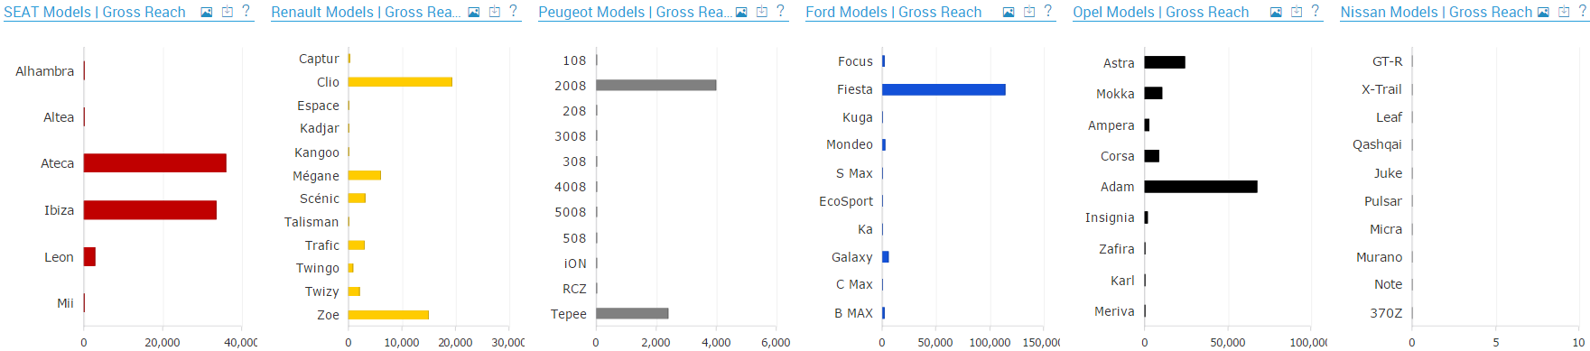Open Ford Models Gross Reach title link
This screenshot has height=351, width=1590.
[x=894, y=12]
